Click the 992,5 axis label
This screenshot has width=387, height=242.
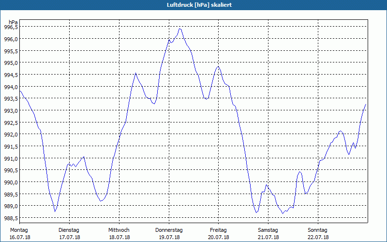[11, 122]
